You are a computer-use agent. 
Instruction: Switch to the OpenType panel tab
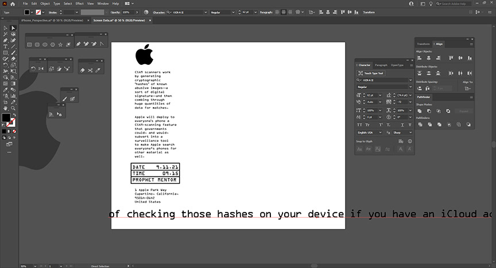click(x=397, y=65)
